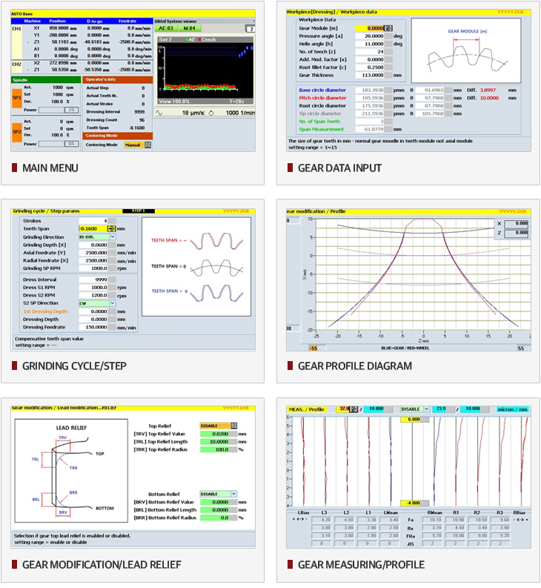Click the arrow icon in Teeth Span field

click(x=111, y=229)
